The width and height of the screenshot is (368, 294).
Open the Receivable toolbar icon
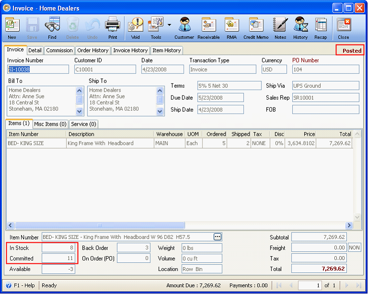coord(209,28)
